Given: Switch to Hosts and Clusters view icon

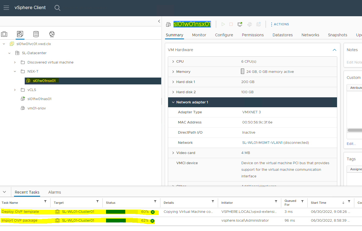Looking at the screenshot, I should pos(4,34).
